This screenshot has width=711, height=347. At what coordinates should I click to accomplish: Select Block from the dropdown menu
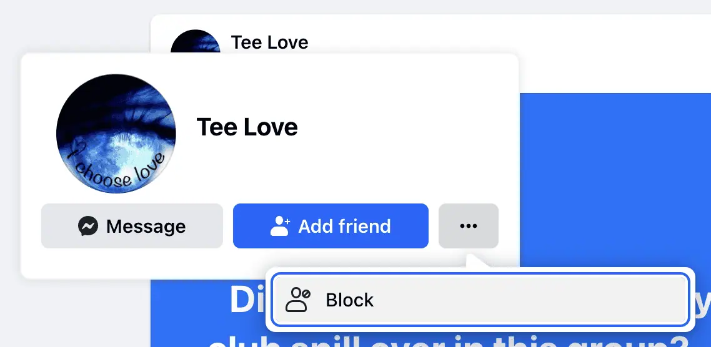tap(480, 300)
